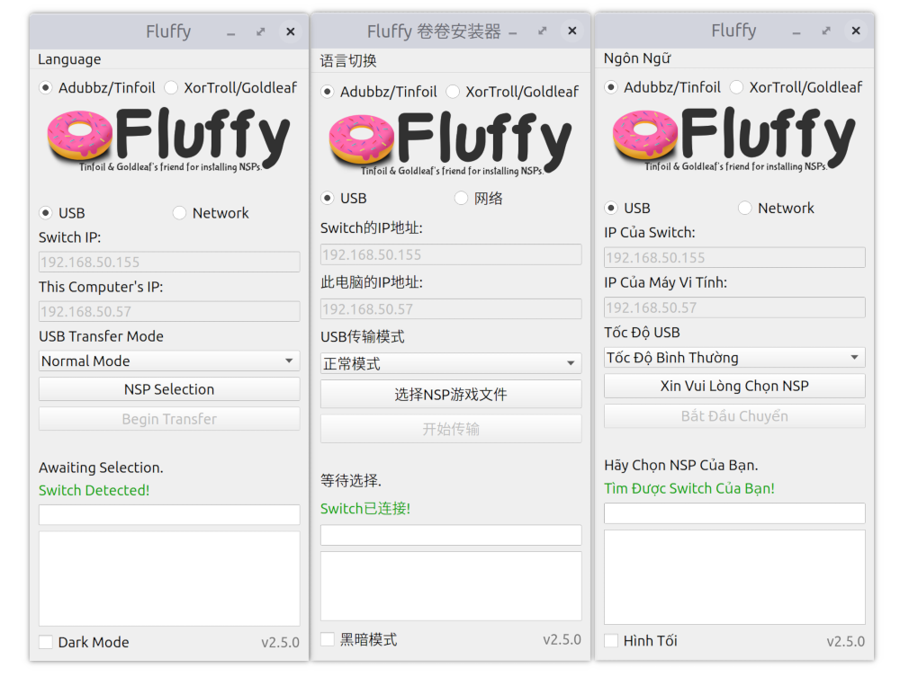The image size is (900, 686).
Task: Click the IP Của Máy Vi Tính field
Action: point(734,307)
